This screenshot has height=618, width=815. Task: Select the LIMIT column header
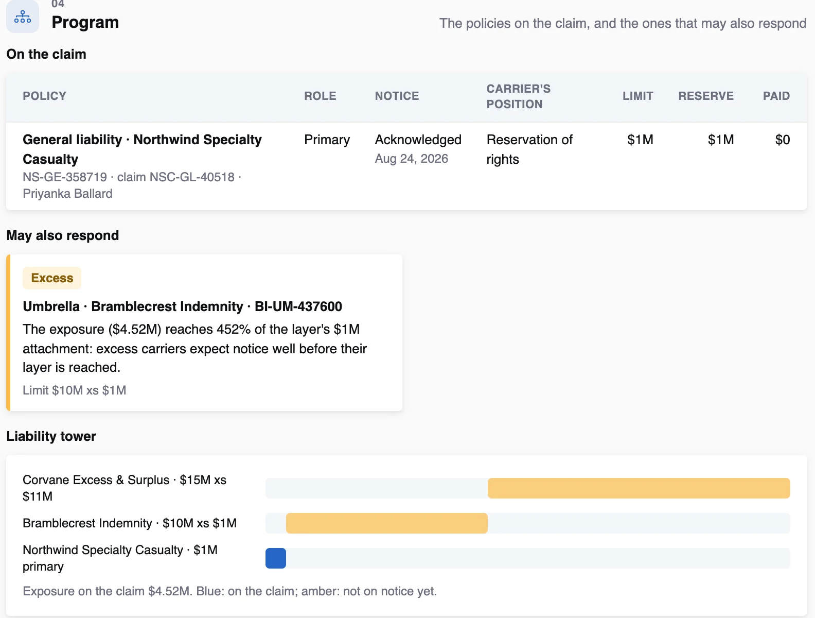pos(637,96)
